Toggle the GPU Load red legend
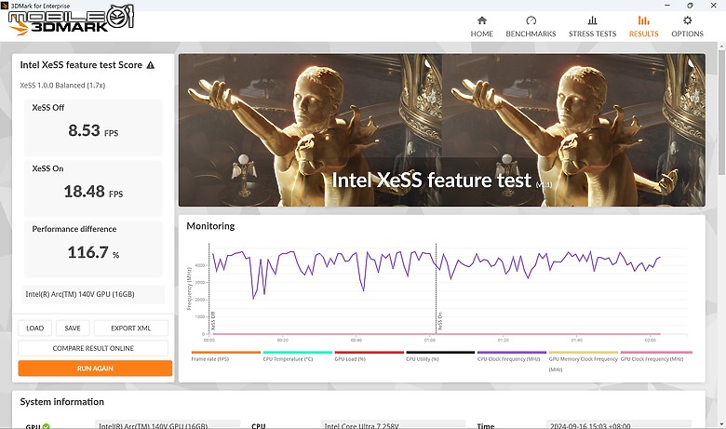 pyautogui.click(x=369, y=355)
